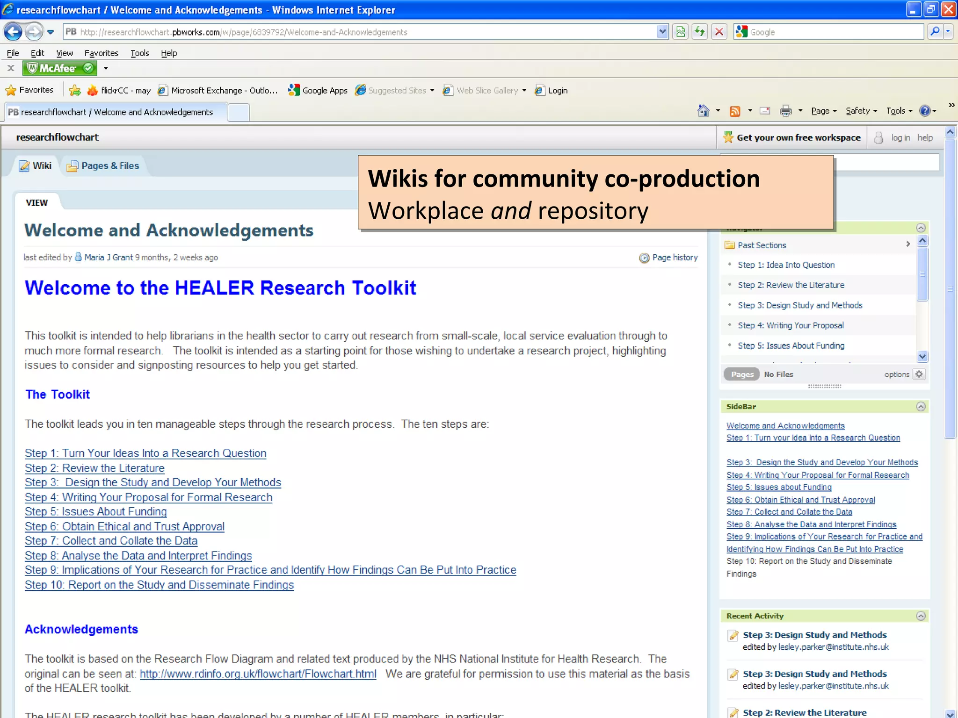Screen dimensions: 958x718
Task: Open the rdinfo.org.uk Flowchart.html link
Action: coord(258,674)
